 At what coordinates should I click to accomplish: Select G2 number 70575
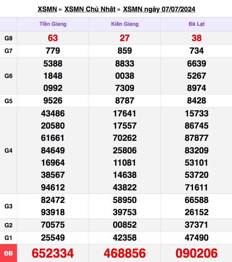(53, 225)
